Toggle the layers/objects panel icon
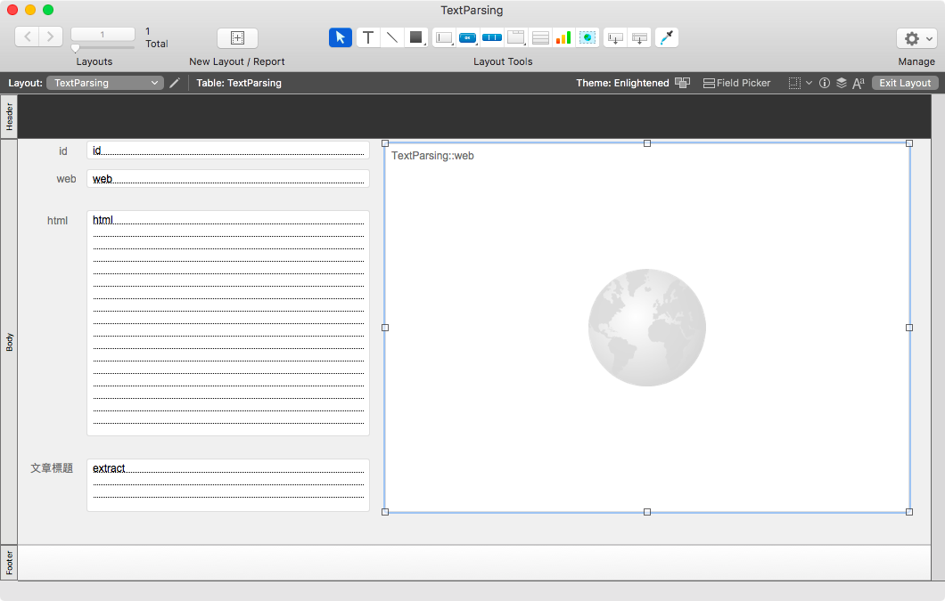 point(842,83)
